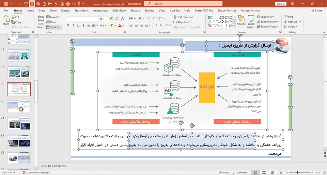The image size is (327, 175).
Task: Adjust the zoom slider handle
Action: [298, 173]
